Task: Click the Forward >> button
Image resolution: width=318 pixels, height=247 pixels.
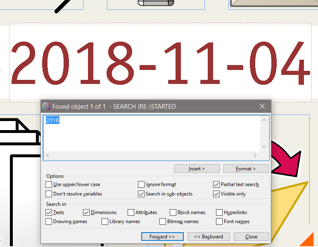Action: click(x=162, y=236)
